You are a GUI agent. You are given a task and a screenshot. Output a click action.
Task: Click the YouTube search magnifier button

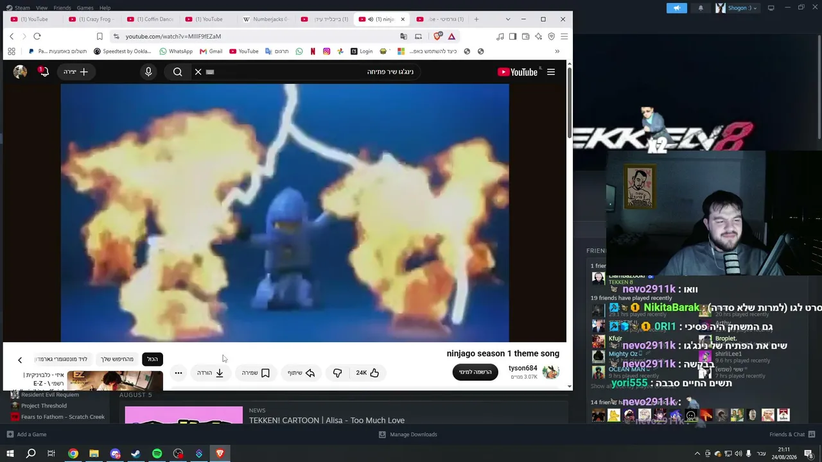178,72
